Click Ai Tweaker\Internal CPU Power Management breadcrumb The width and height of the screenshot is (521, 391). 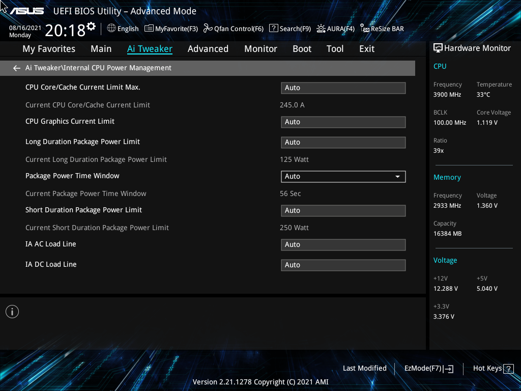coord(98,68)
